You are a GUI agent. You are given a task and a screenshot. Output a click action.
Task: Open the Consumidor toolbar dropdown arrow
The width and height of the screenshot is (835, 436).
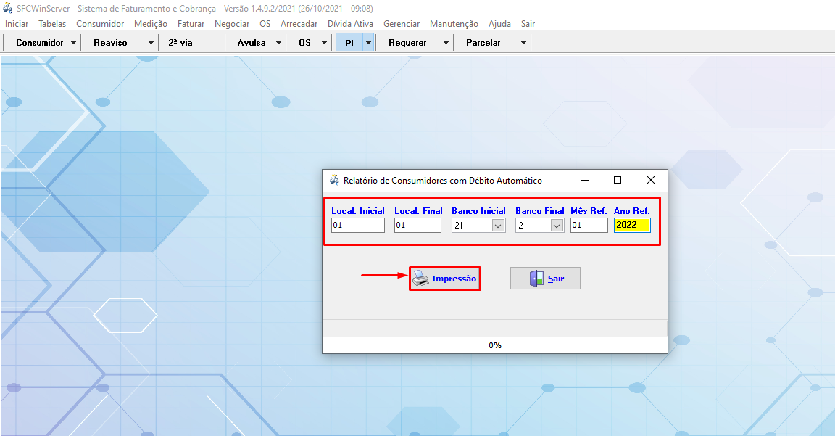pos(74,43)
